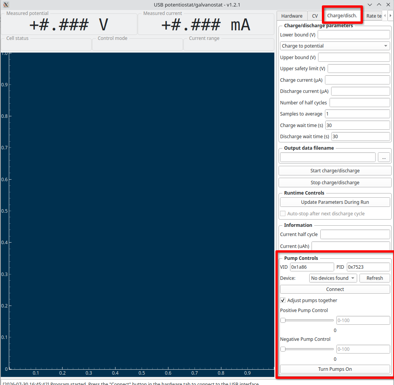
Task: Click the measured current mA readout
Action: coord(206,25)
